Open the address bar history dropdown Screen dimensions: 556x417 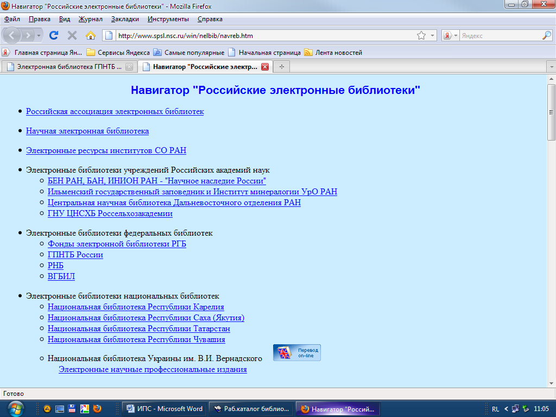[432, 35]
